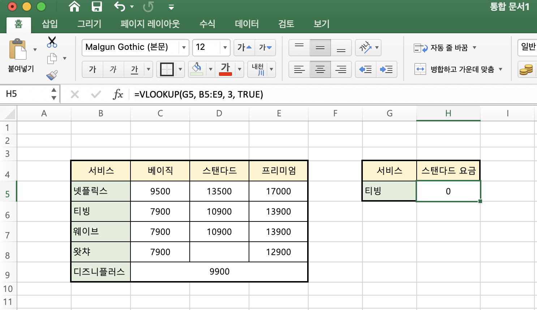Toggle center horizontal alignment
The width and height of the screenshot is (537, 310).
click(x=320, y=69)
